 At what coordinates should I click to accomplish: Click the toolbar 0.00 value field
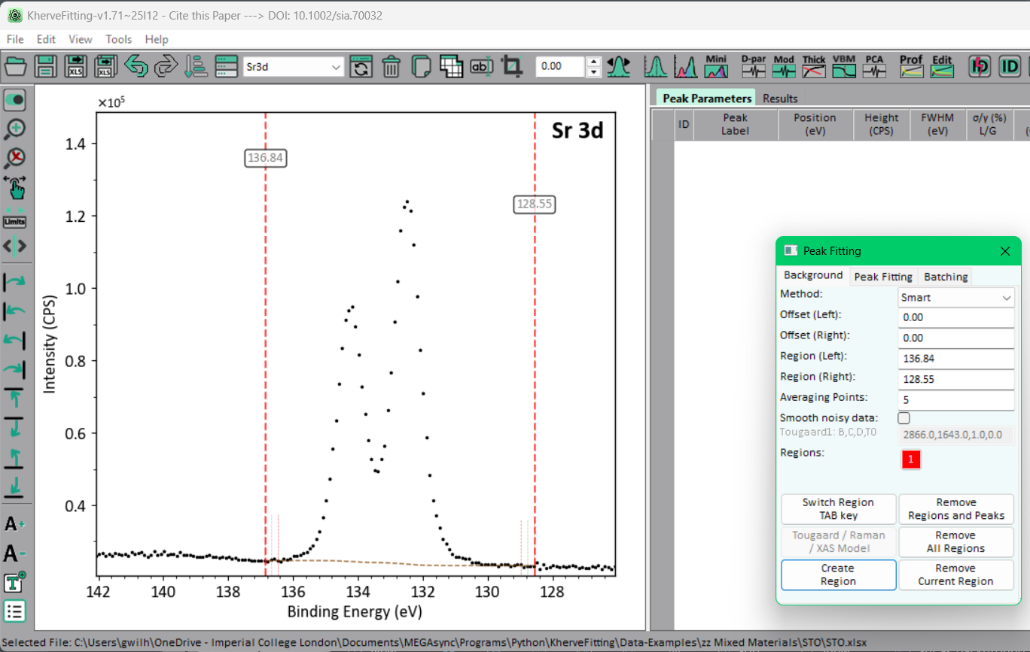tap(561, 67)
